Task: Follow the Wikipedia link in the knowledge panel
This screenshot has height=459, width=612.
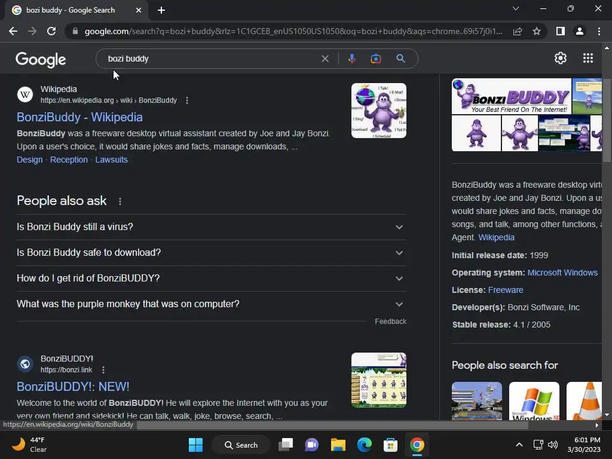Action: pyautogui.click(x=496, y=237)
